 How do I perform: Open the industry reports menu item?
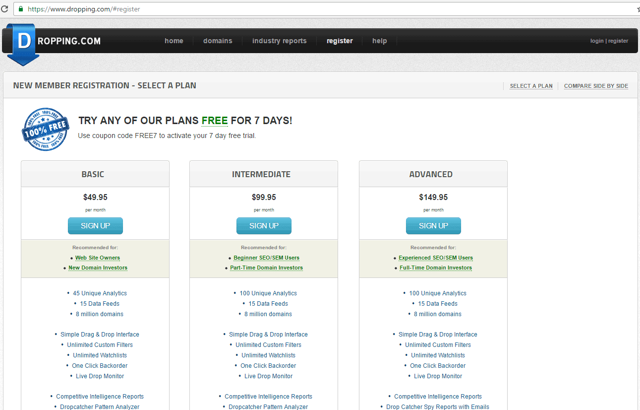click(x=279, y=41)
